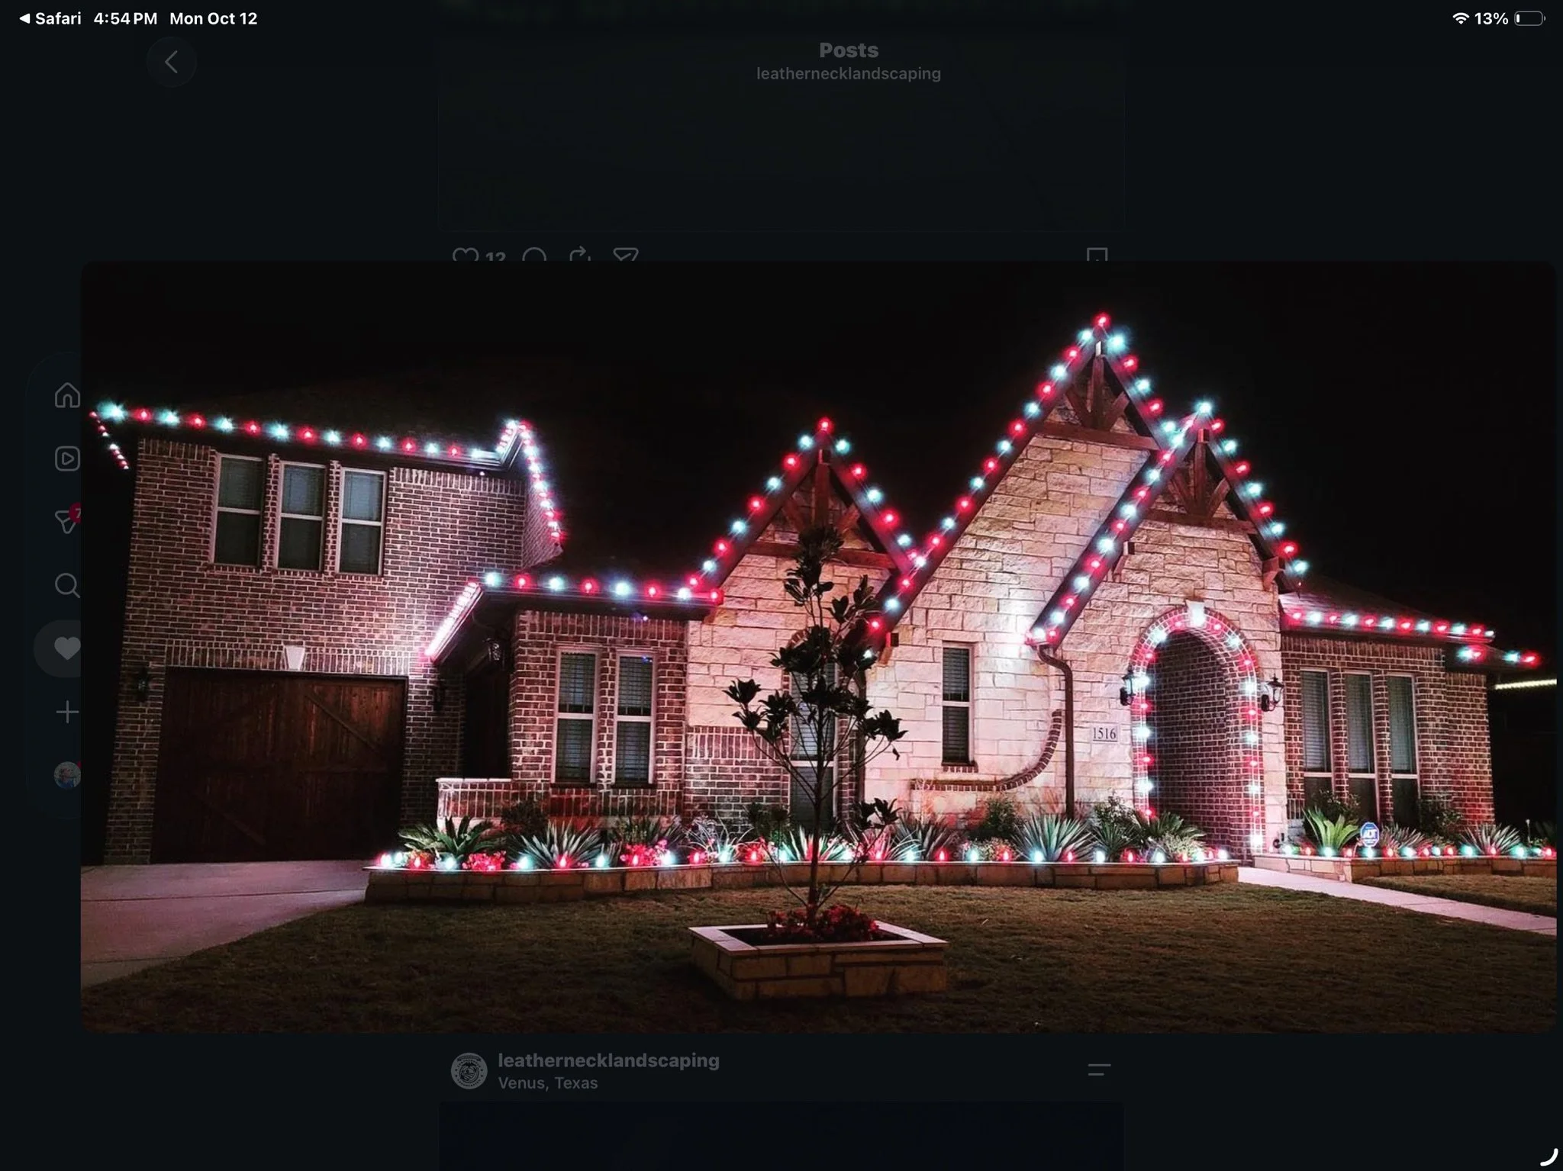Open Reels from the sidebar
The image size is (1563, 1171).
pyautogui.click(x=67, y=458)
